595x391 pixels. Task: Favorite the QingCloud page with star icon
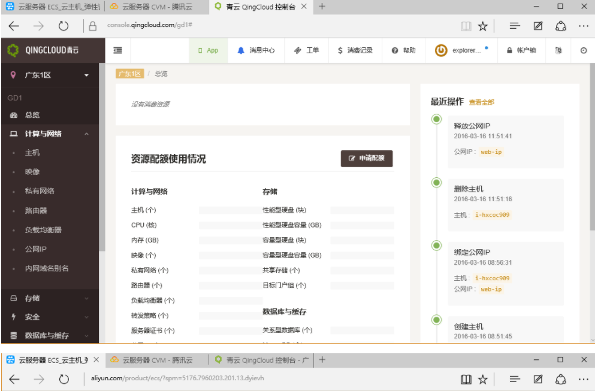click(x=482, y=26)
